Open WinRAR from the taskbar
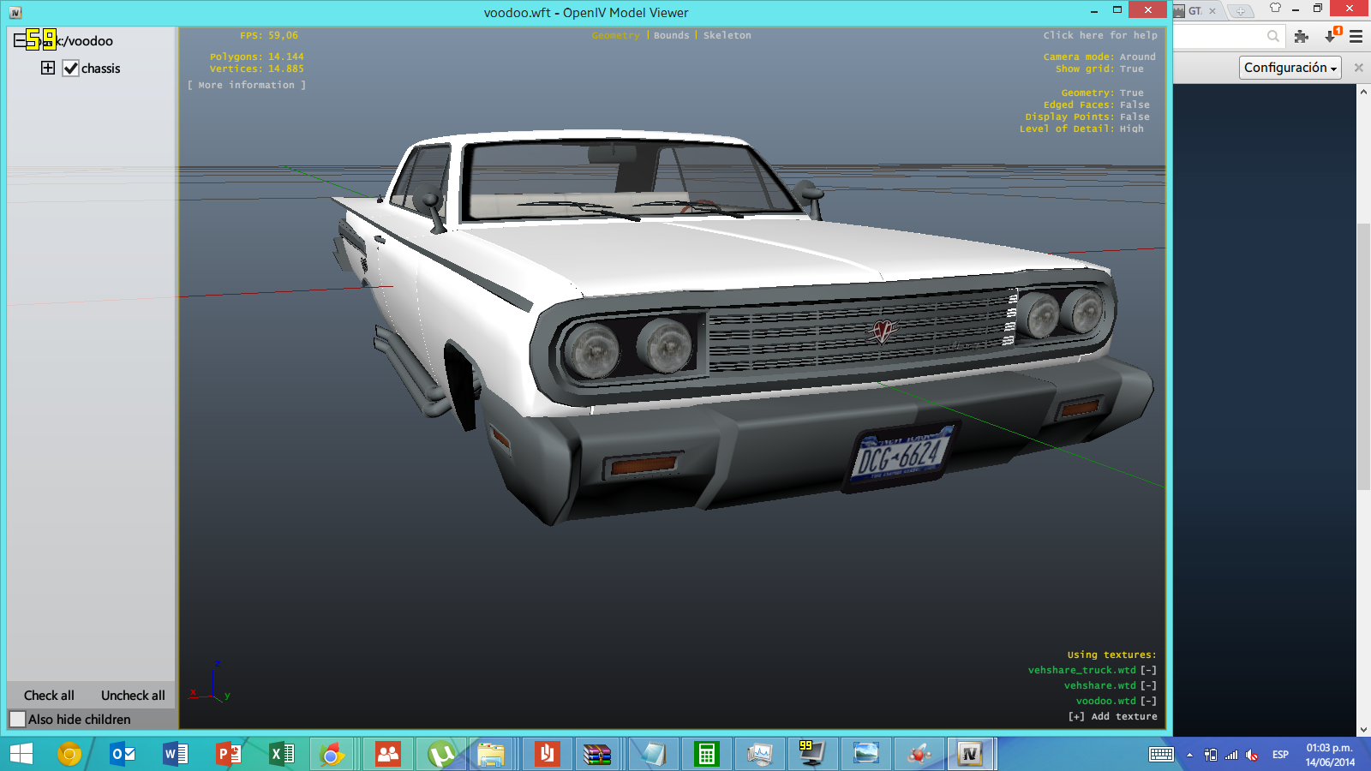Image resolution: width=1371 pixels, height=771 pixels. (x=598, y=754)
